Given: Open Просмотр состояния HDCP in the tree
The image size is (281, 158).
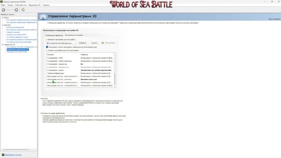Looking at the screenshot, I should click(16, 35).
